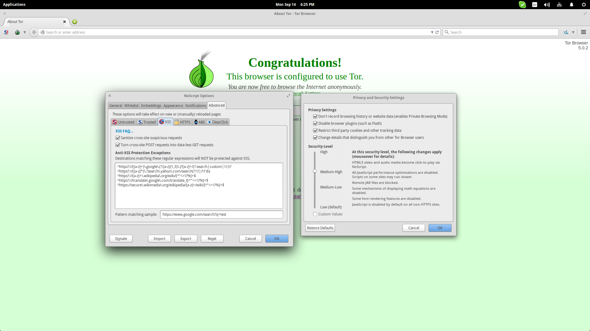Maximize the NoScript Options dialog
The image size is (590, 331).
click(x=289, y=96)
